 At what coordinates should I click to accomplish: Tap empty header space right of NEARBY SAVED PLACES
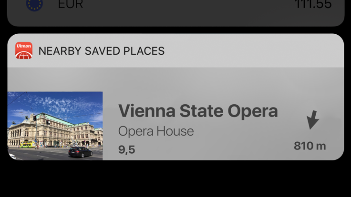[x=253, y=51]
